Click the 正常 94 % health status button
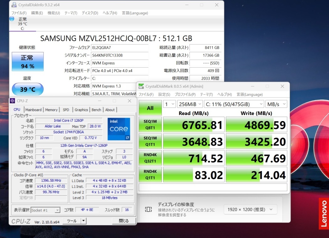329x238 pixels. click(28, 62)
